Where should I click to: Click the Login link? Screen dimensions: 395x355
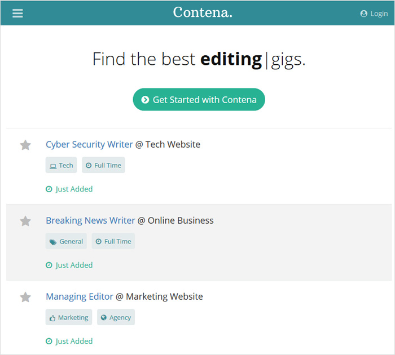tap(374, 14)
